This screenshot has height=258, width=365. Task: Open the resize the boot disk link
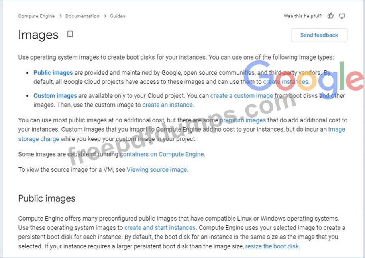tap(272, 246)
